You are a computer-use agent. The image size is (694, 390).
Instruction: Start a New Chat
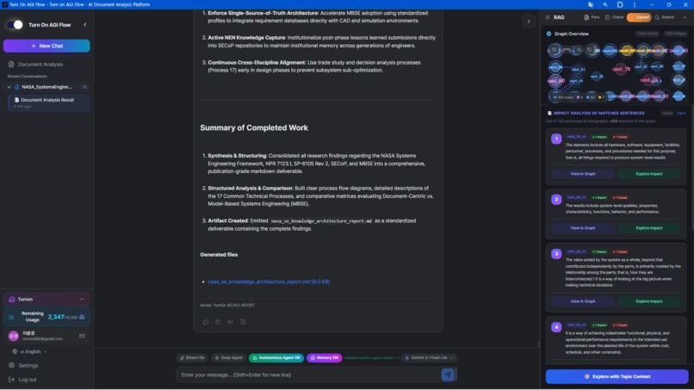[x=46, y=46]
